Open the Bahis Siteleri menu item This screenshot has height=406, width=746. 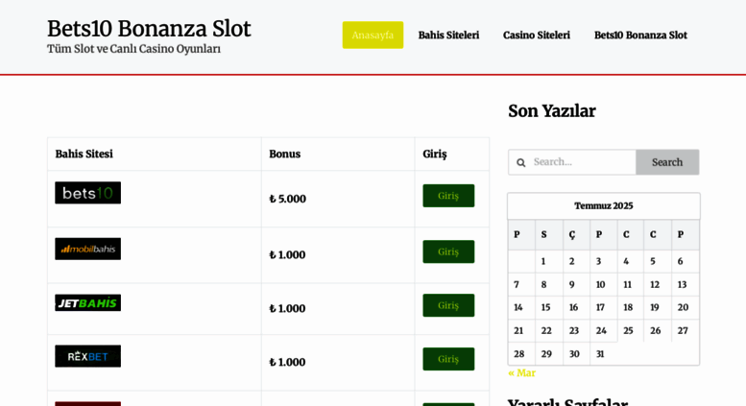pos(448,36)
